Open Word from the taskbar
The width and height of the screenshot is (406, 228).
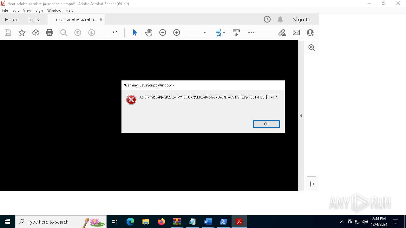[208, 222]
